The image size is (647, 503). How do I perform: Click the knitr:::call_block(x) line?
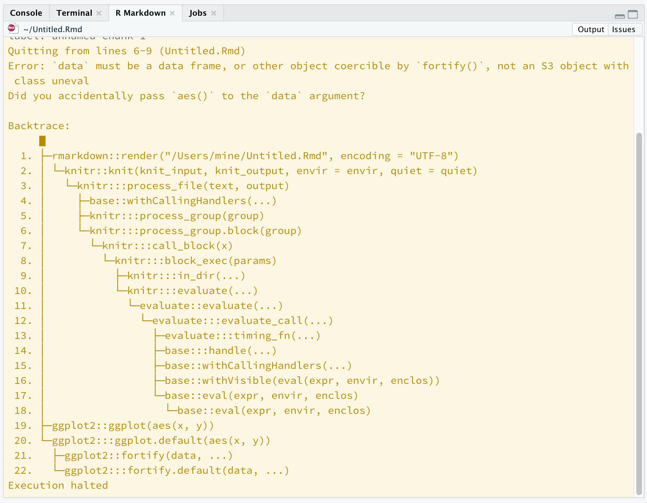168,246
